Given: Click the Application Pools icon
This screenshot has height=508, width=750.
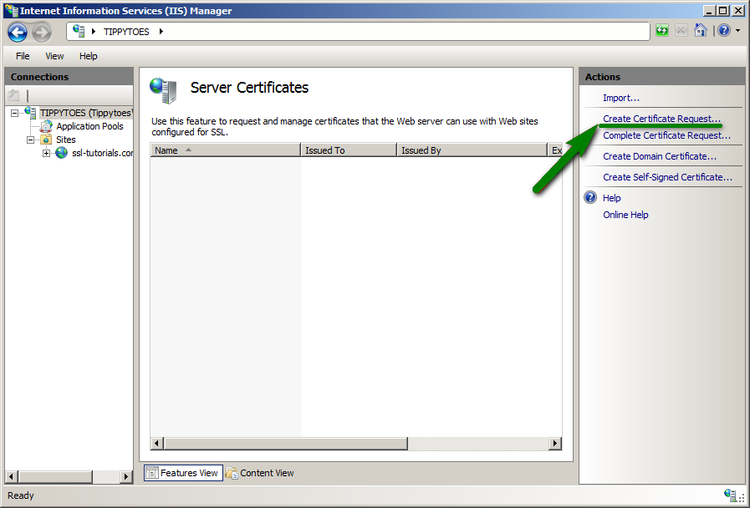Looking at the screenshot, I should (x=46, y=126).
